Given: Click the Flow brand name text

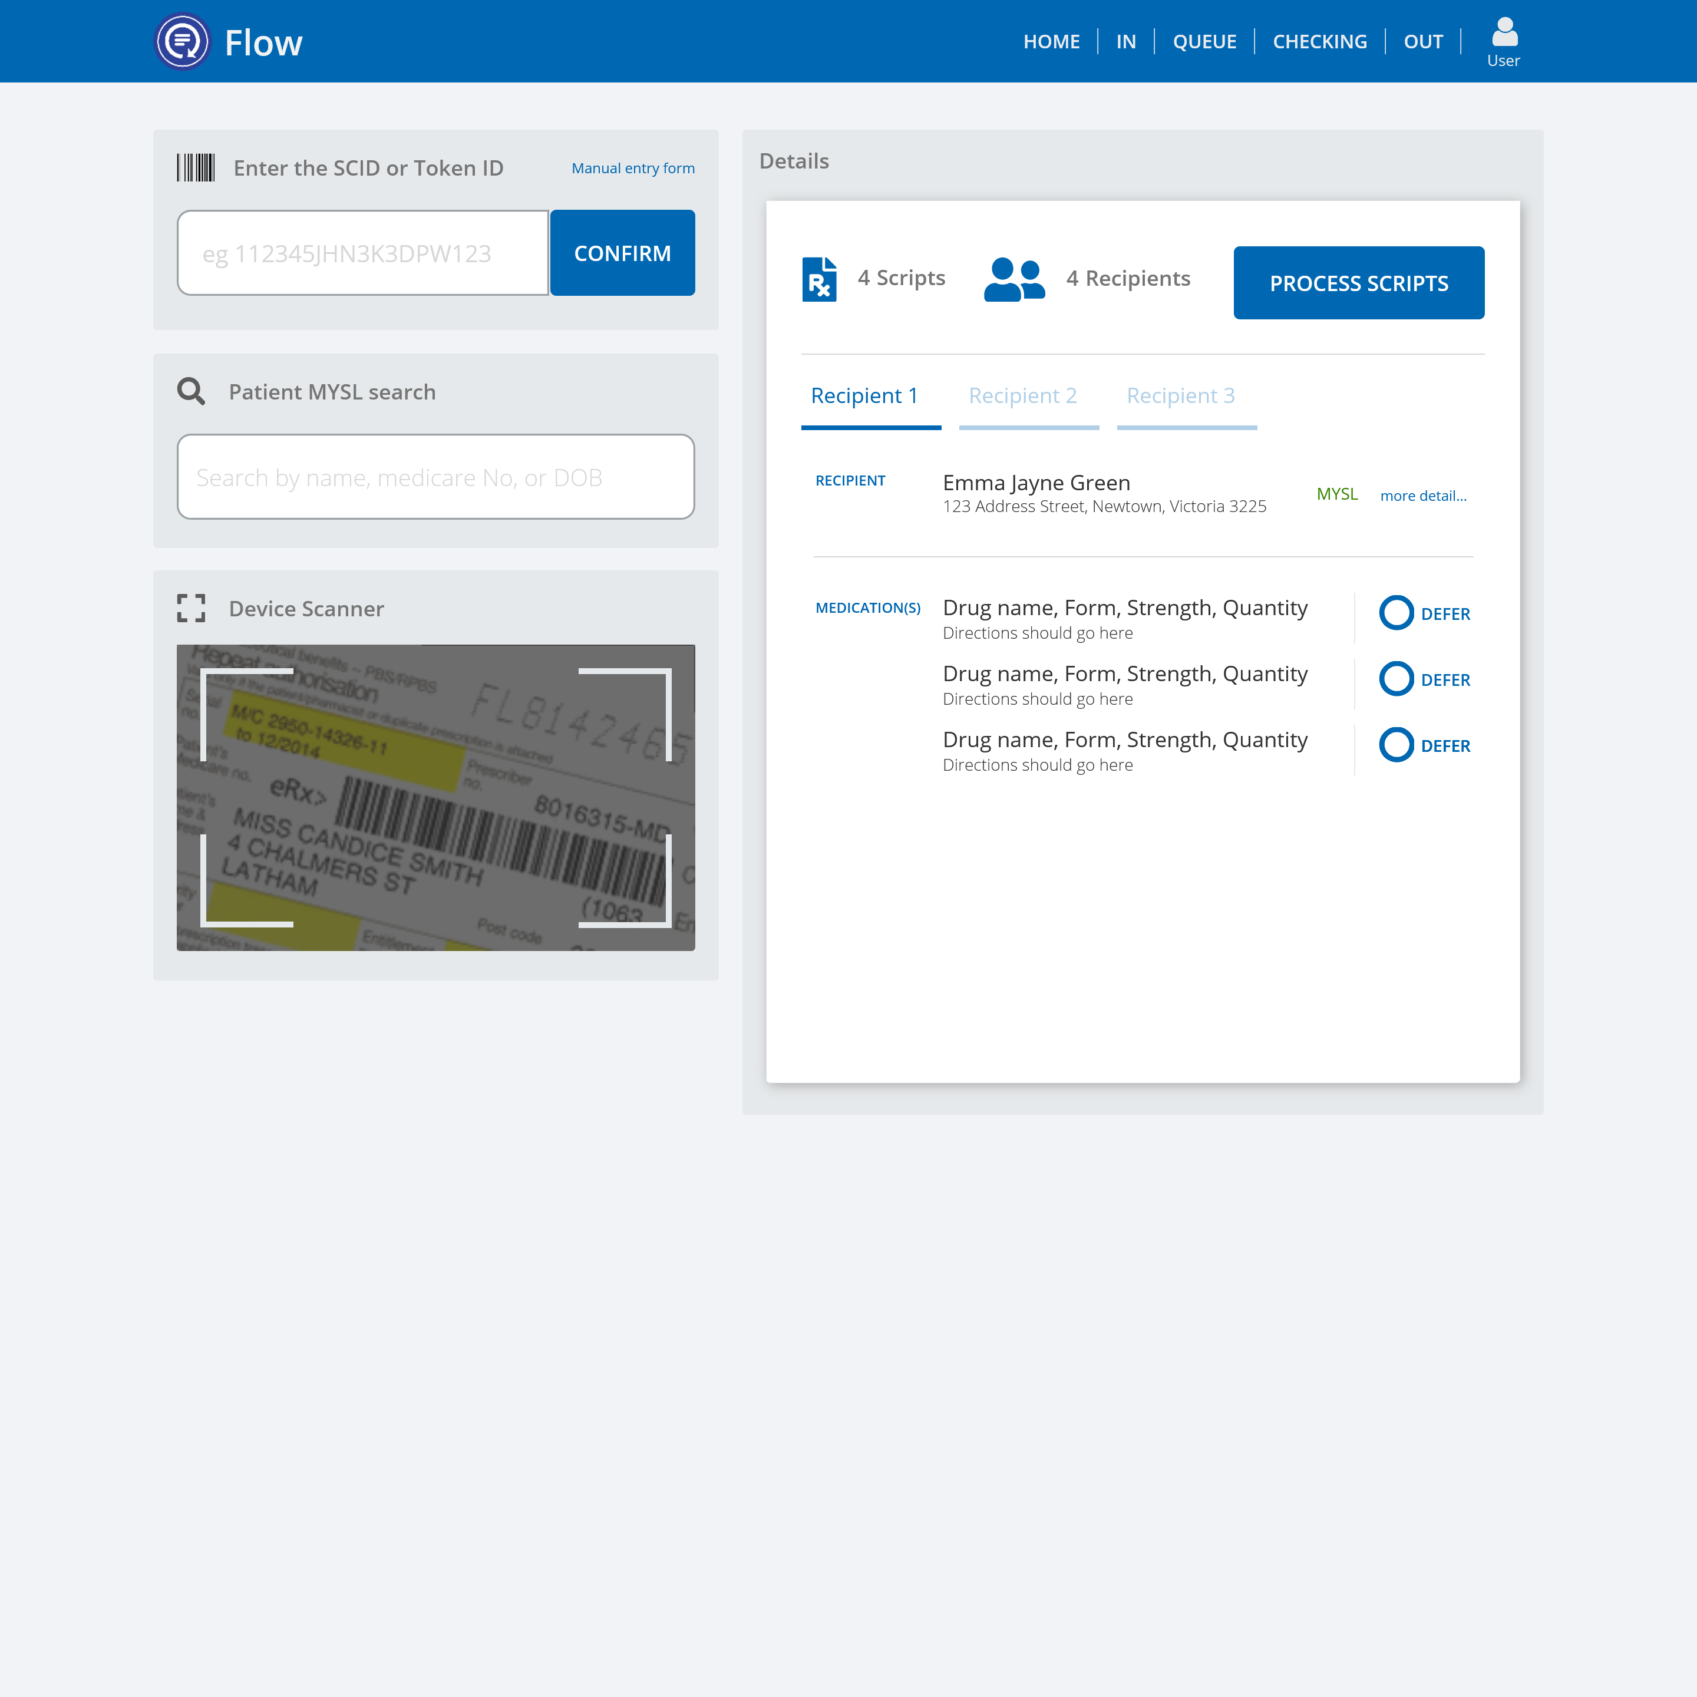Looking at the screenshot, I should (x=263, y=43).
